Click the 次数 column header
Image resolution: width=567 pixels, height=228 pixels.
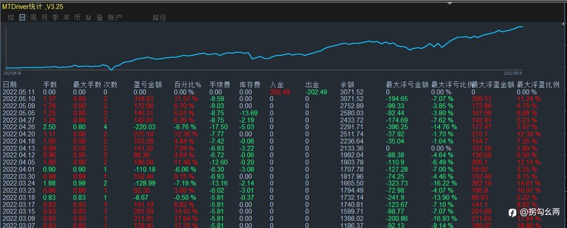pos(110,84)
